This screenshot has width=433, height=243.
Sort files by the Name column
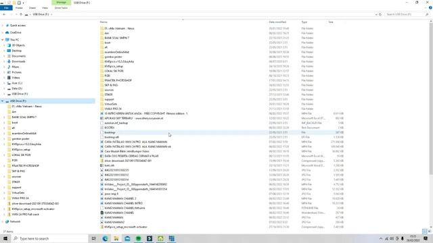click(104, 22)
